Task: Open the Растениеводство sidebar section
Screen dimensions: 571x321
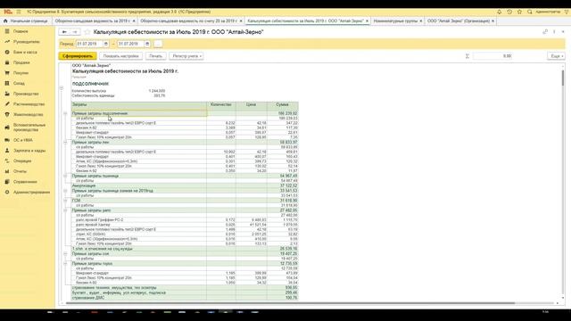Action: (29, 104)
